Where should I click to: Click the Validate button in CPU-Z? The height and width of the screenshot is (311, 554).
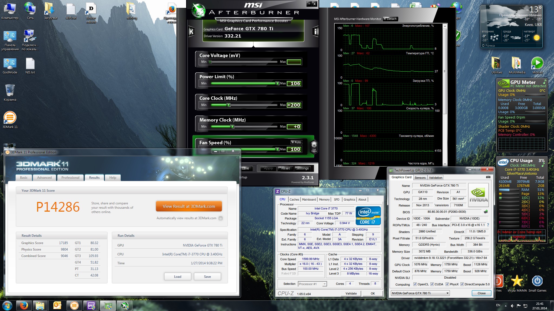(351, 293)
